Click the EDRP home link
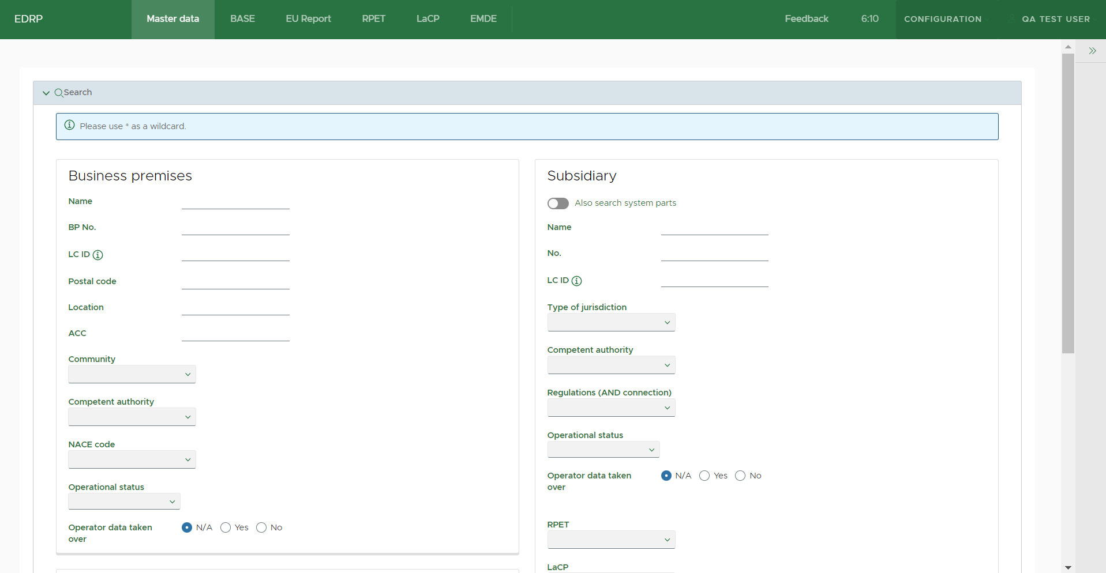Viewport: 1106px width, 573px height. (28, 19)
